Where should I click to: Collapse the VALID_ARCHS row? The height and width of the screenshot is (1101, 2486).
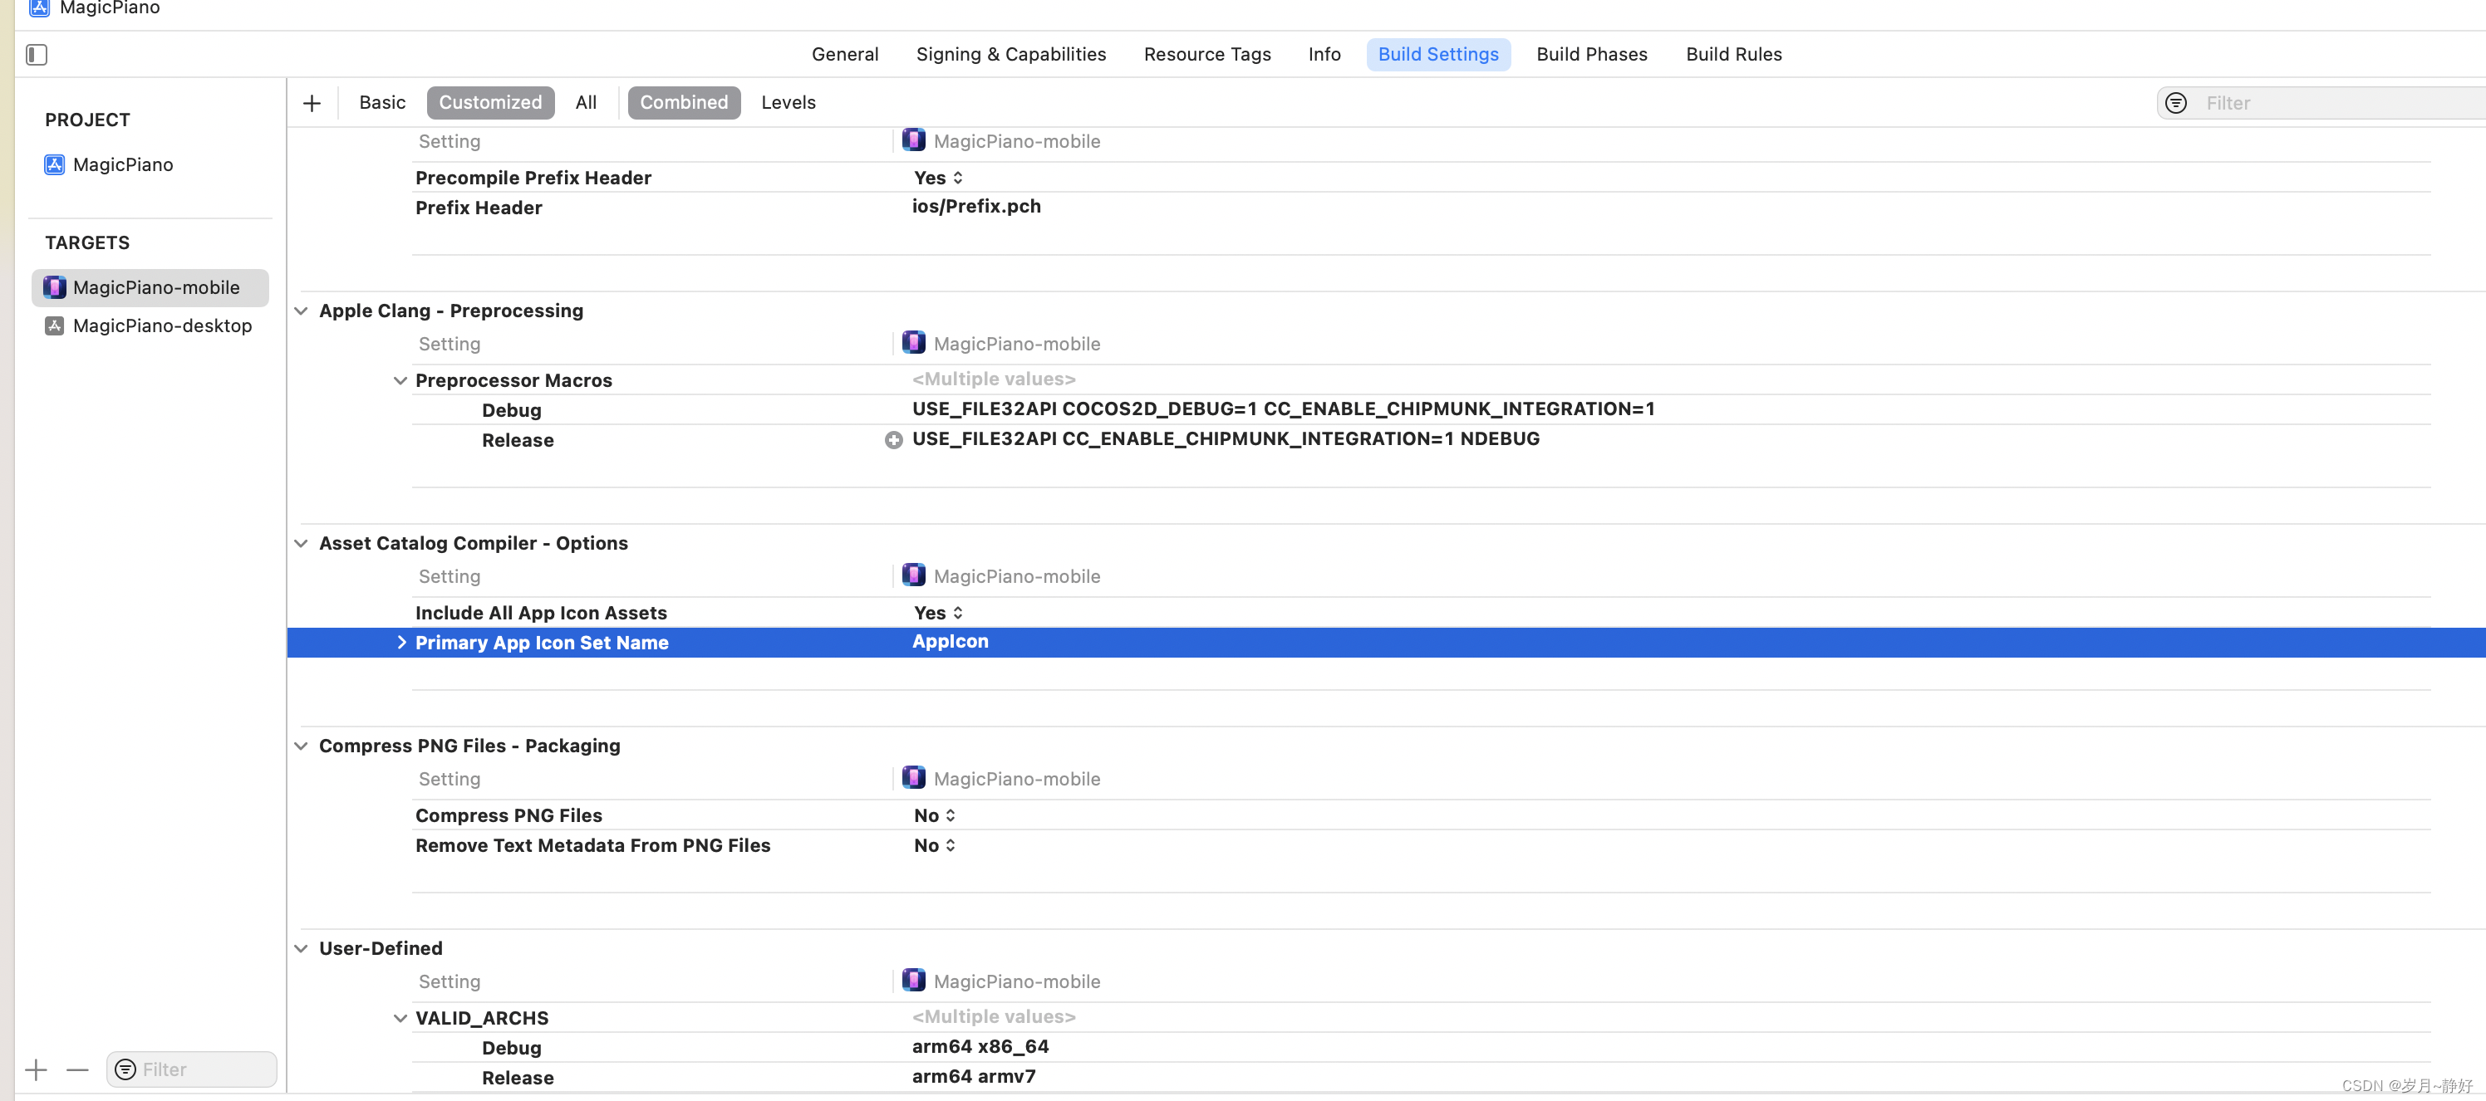(400, 1018)
